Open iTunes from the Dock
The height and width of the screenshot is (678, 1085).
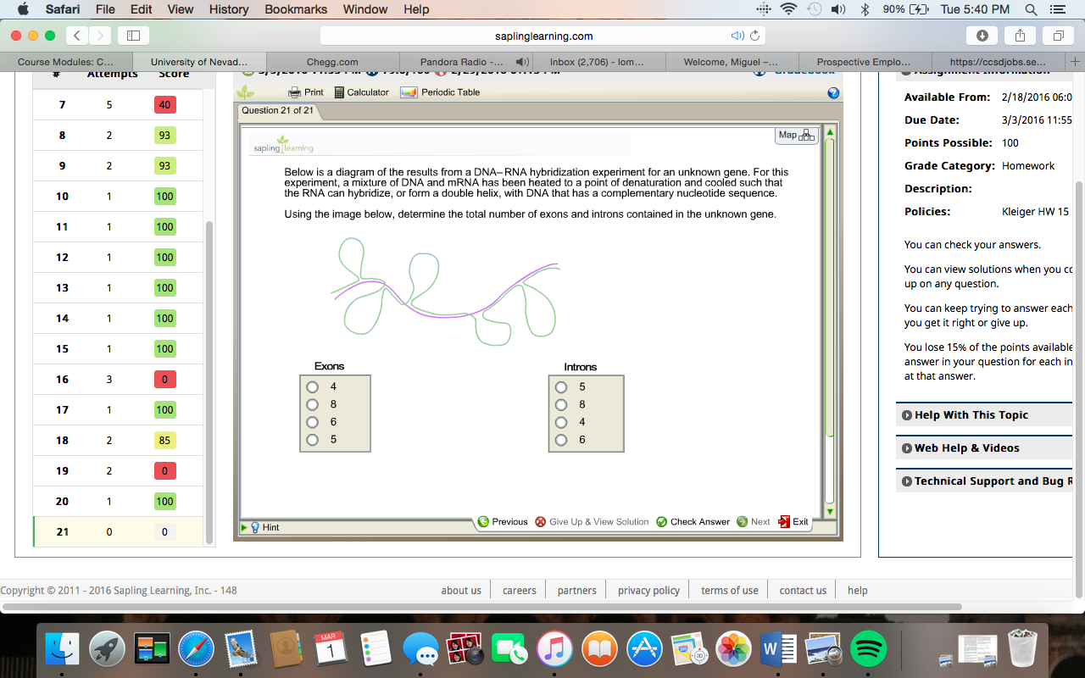click(554, 649)
